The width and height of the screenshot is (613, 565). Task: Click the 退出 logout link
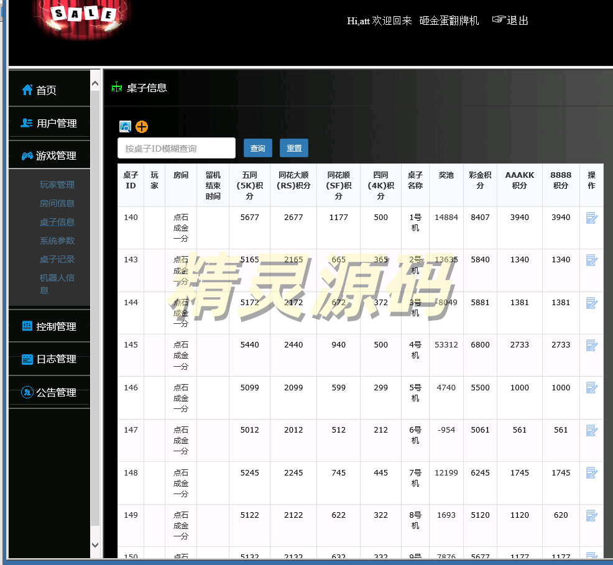510,21
